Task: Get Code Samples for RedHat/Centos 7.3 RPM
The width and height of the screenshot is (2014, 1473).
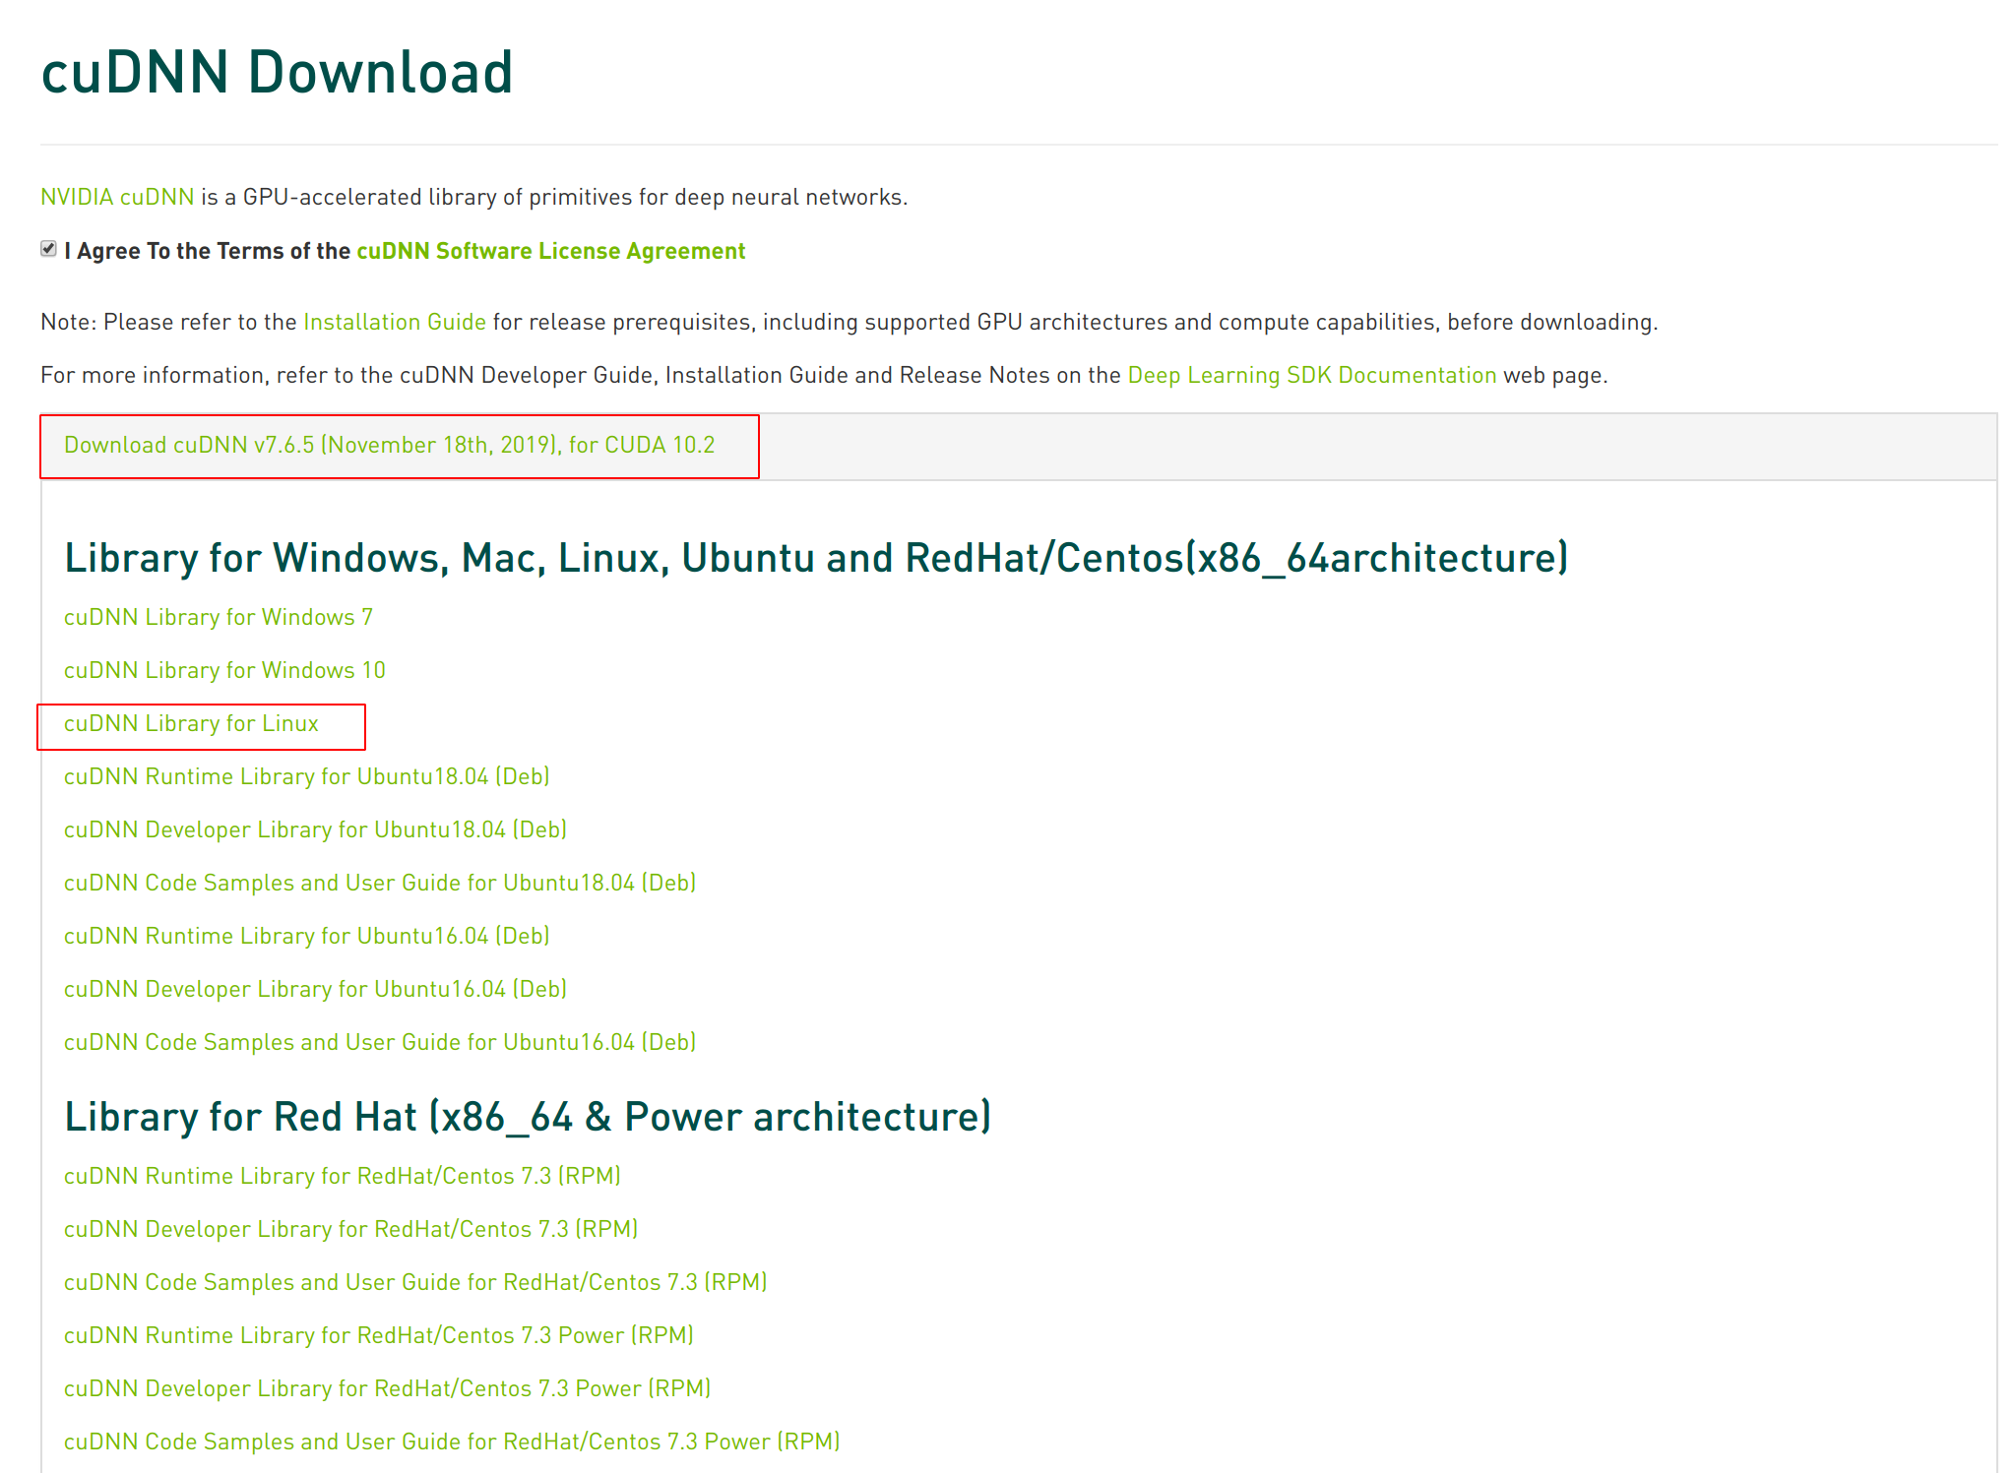Action: (414, 1282)
